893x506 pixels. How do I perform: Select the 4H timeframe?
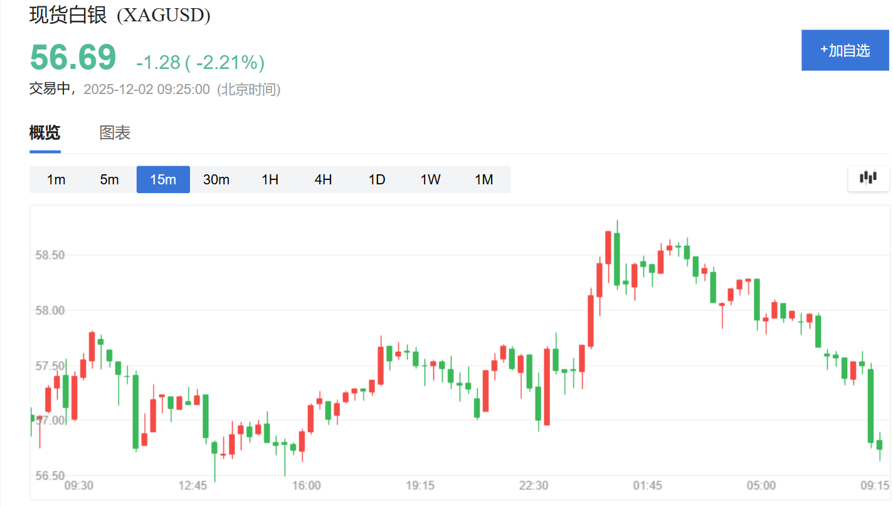pyautogui.click(x=323, y=180)
